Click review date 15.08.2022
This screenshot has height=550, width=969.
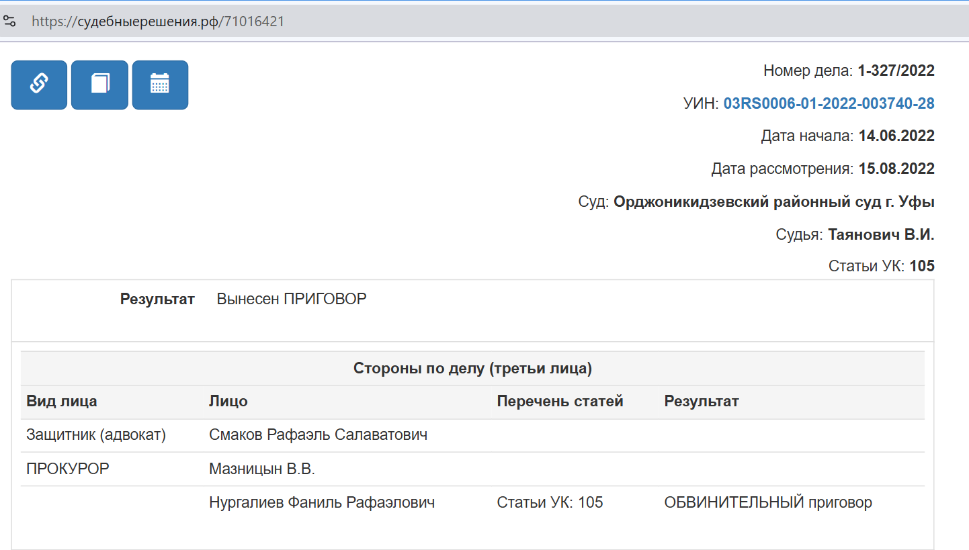[x=896, y=169]
